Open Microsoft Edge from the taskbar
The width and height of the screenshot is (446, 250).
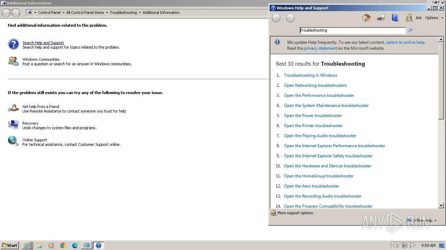pos(75,245)
